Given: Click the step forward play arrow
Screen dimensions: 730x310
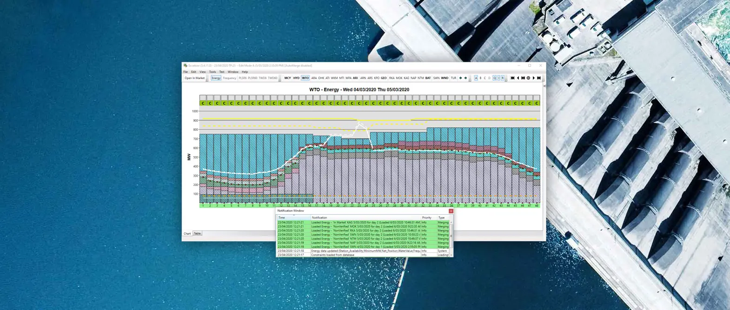Looking at the screenshot, I should [x=533, y=78].
